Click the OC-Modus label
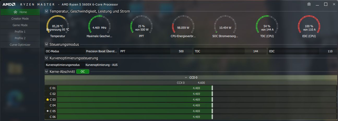The width and height of the screenshot is (338, 121). [52, 51]
